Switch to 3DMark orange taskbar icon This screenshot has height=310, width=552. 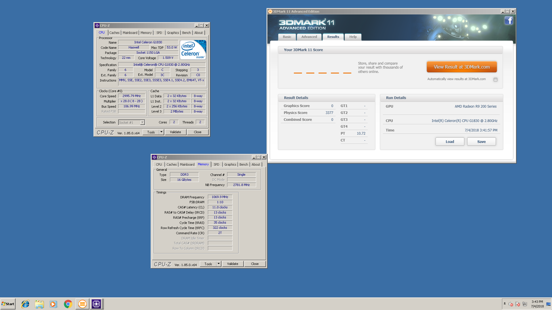pos(82,304)
